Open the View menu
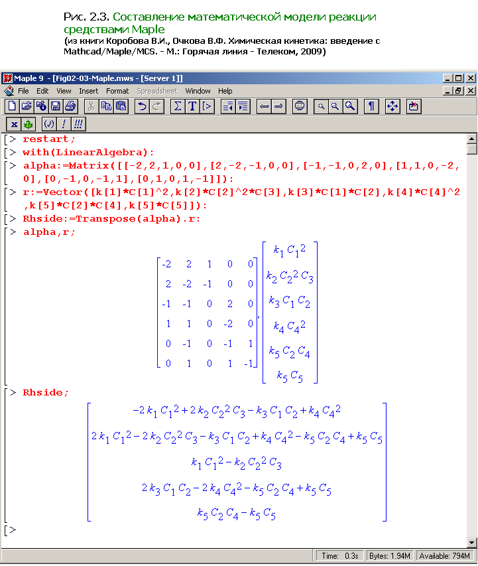Screen dimensions: 478x566 pyautogui.click(x=64, y=91)
